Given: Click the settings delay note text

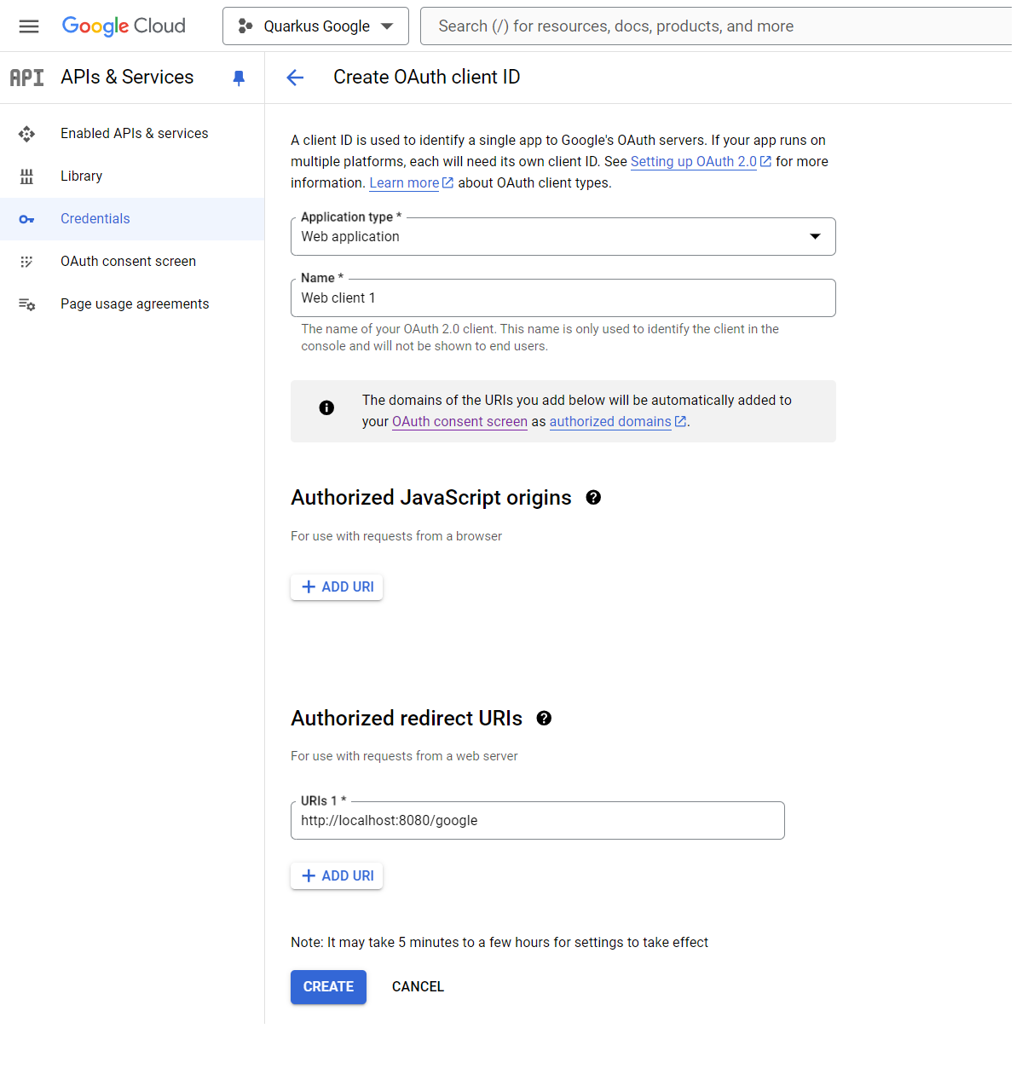Looking at the screenshot, I should 499,943.
